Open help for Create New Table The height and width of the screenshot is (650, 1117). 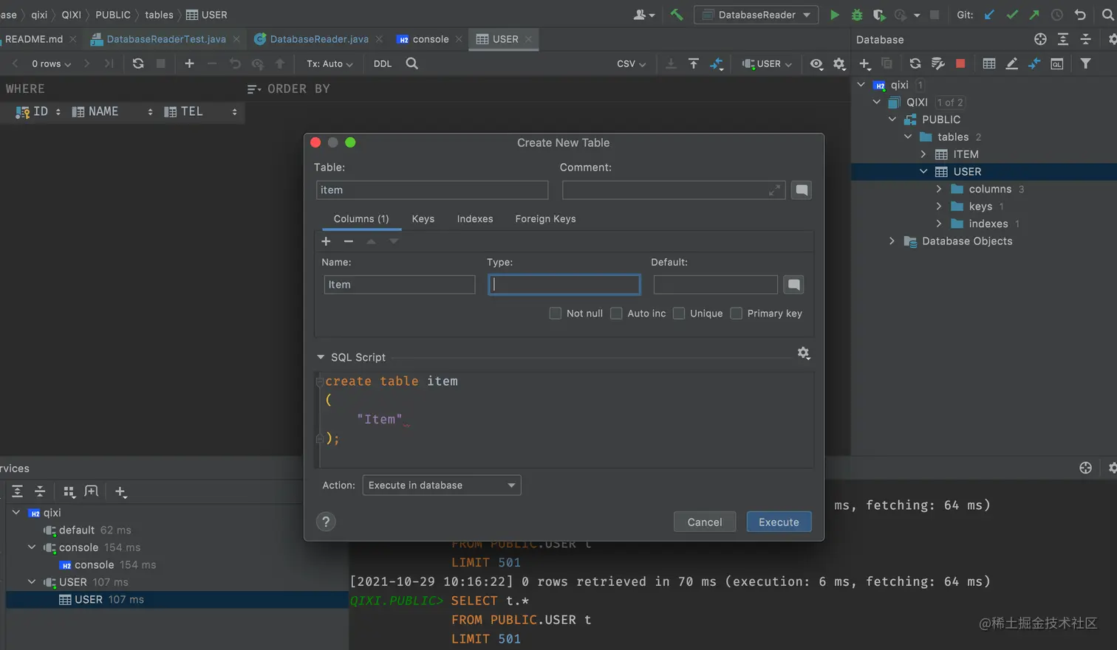tap(326, 522)
